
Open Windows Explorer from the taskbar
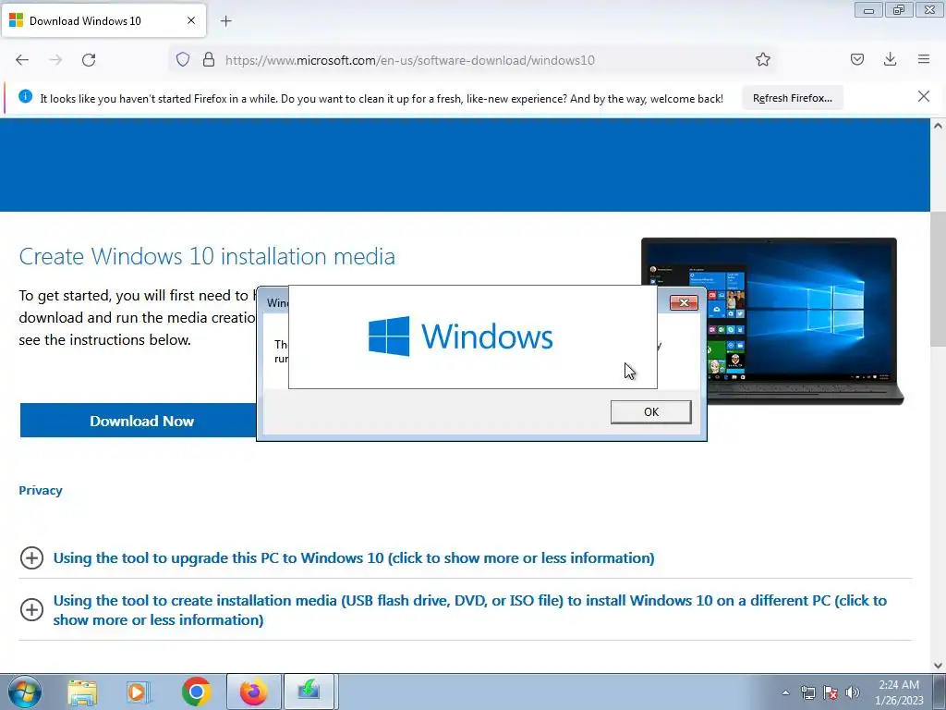coord(82,692)
